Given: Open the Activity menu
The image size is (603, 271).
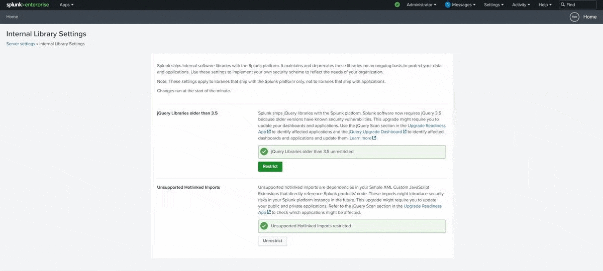Looking at the screenshot, I should 521,5.
